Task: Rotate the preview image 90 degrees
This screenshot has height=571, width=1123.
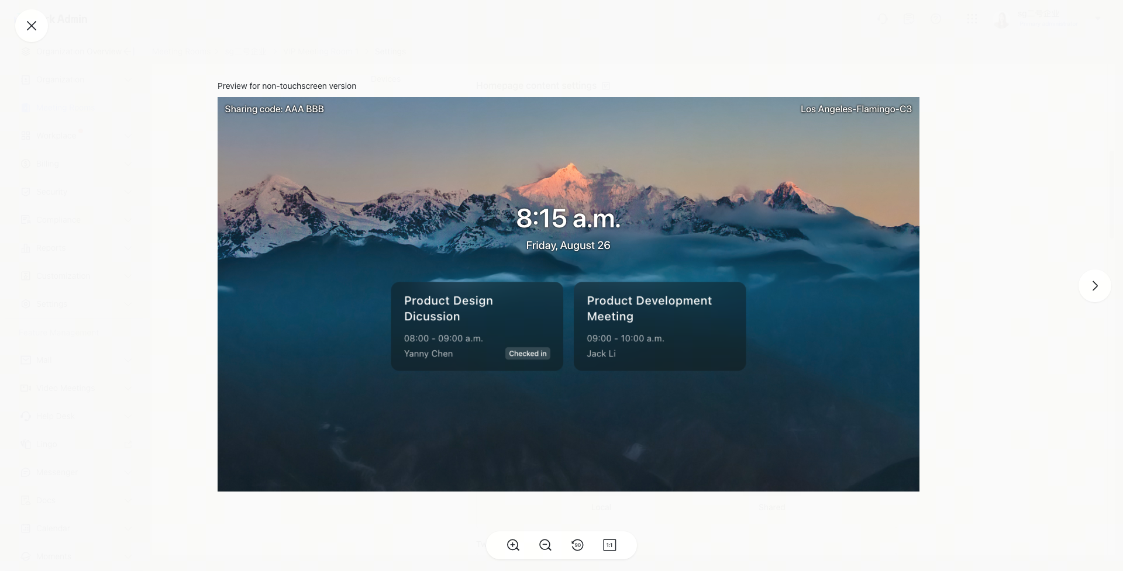Action: point(577,545)
